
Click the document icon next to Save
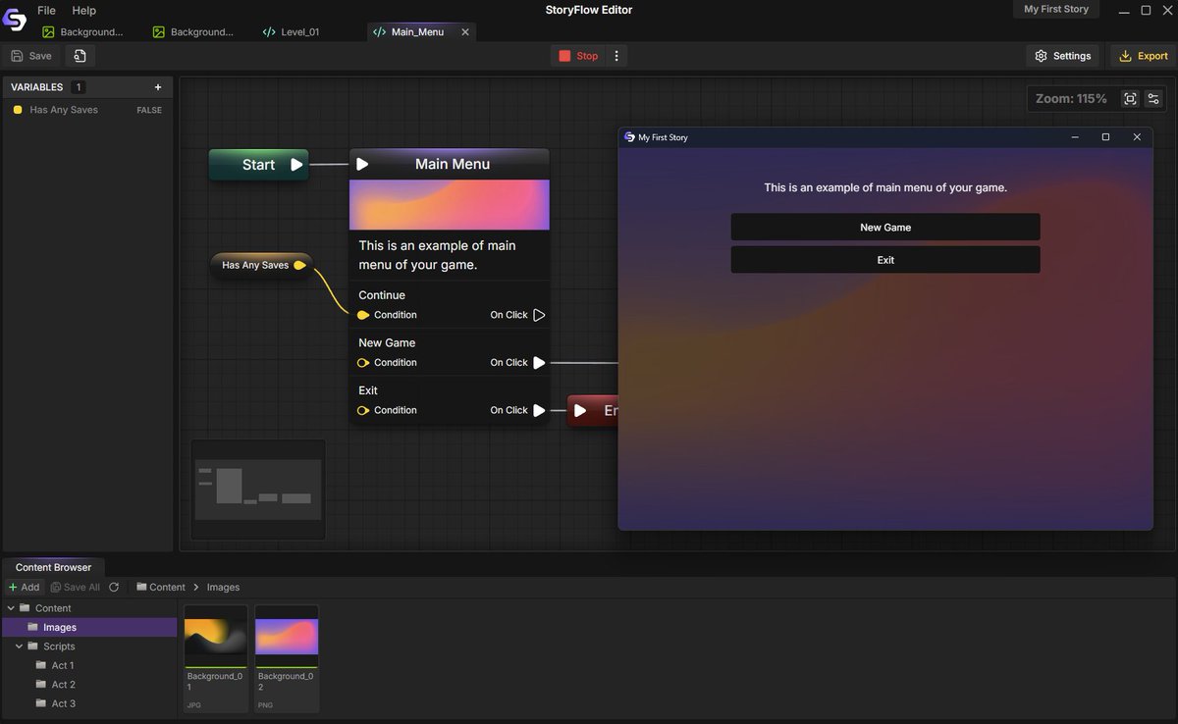(x=80, y=56)
